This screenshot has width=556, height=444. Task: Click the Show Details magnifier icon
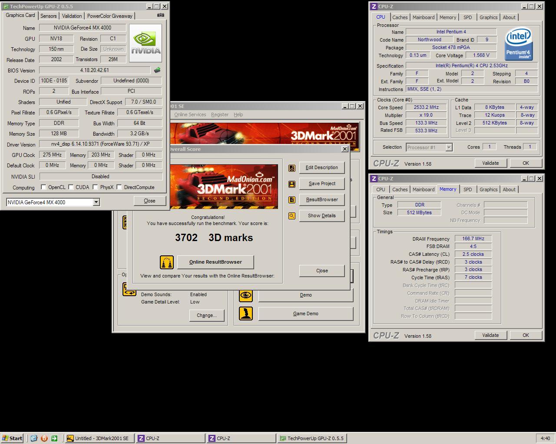tap(292, 216)
